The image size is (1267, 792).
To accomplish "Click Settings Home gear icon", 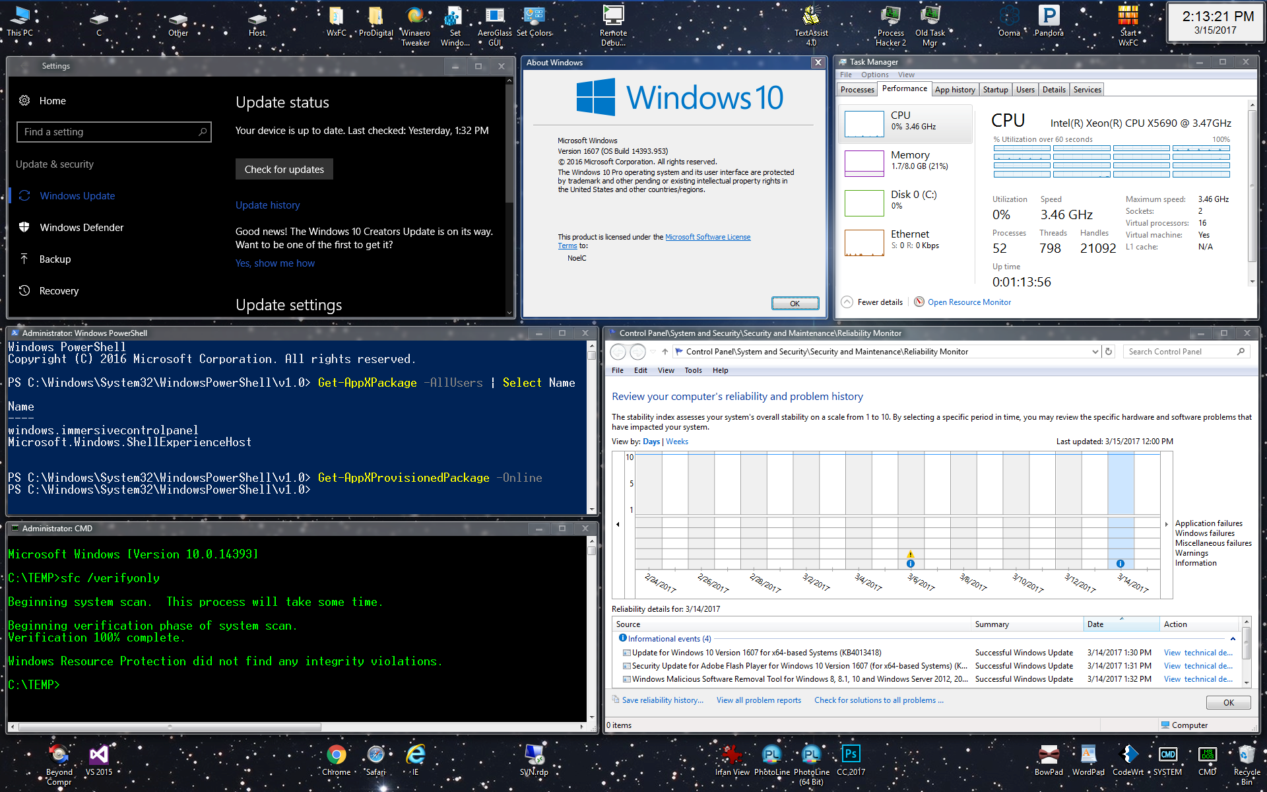I will pos(24,100).
